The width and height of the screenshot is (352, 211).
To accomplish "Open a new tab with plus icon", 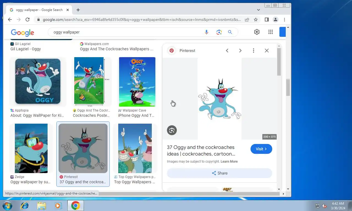I will tap(78, 10).
